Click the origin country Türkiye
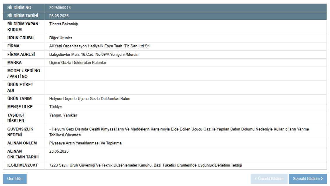Screen dimensions: 330x186 (x=56, y=107)
